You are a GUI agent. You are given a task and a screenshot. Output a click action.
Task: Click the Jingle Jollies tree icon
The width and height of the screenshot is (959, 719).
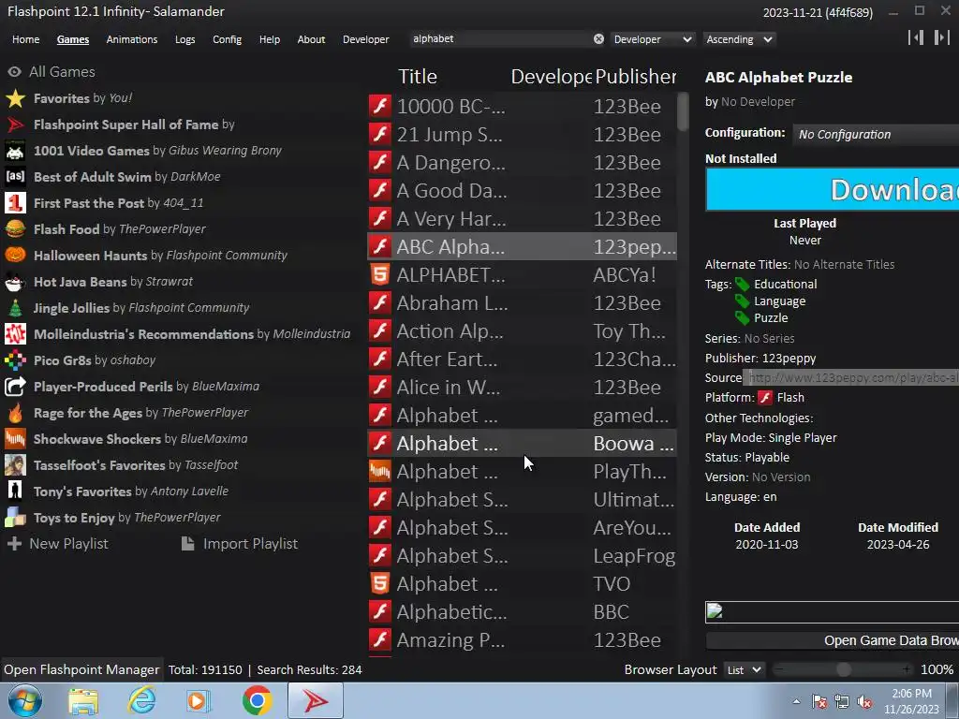[x=15, y=308]
